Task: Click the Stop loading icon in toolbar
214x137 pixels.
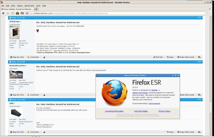Action: (13, 13)
